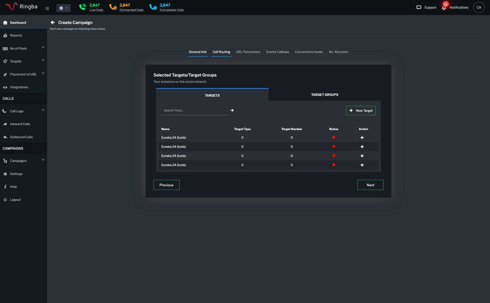Click the search arrow icon beside search field
490x303 pixels.
232,110
